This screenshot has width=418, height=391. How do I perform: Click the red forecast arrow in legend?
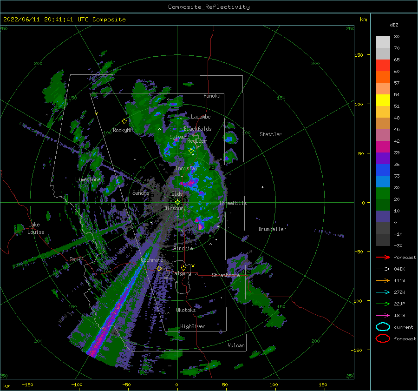tap(383, 257)
